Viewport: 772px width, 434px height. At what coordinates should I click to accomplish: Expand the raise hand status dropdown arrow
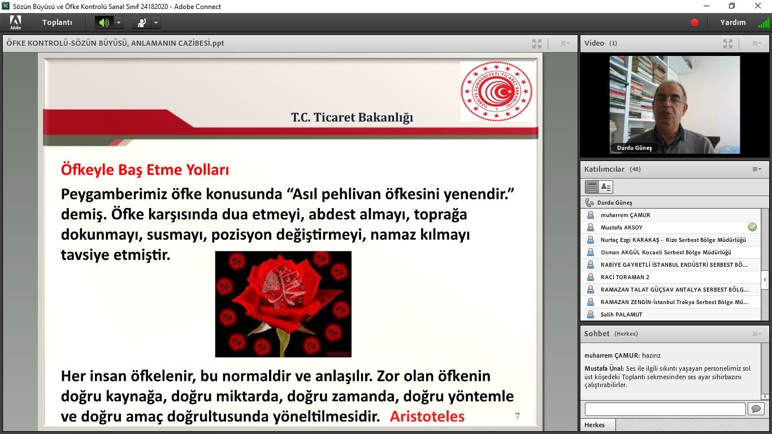156,23
